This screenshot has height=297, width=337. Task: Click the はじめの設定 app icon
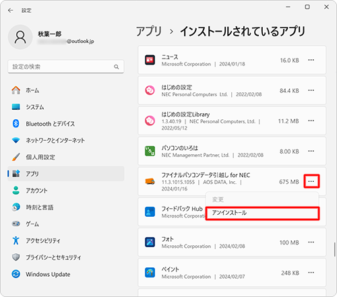pyautogui.click(x=150, y=90)
